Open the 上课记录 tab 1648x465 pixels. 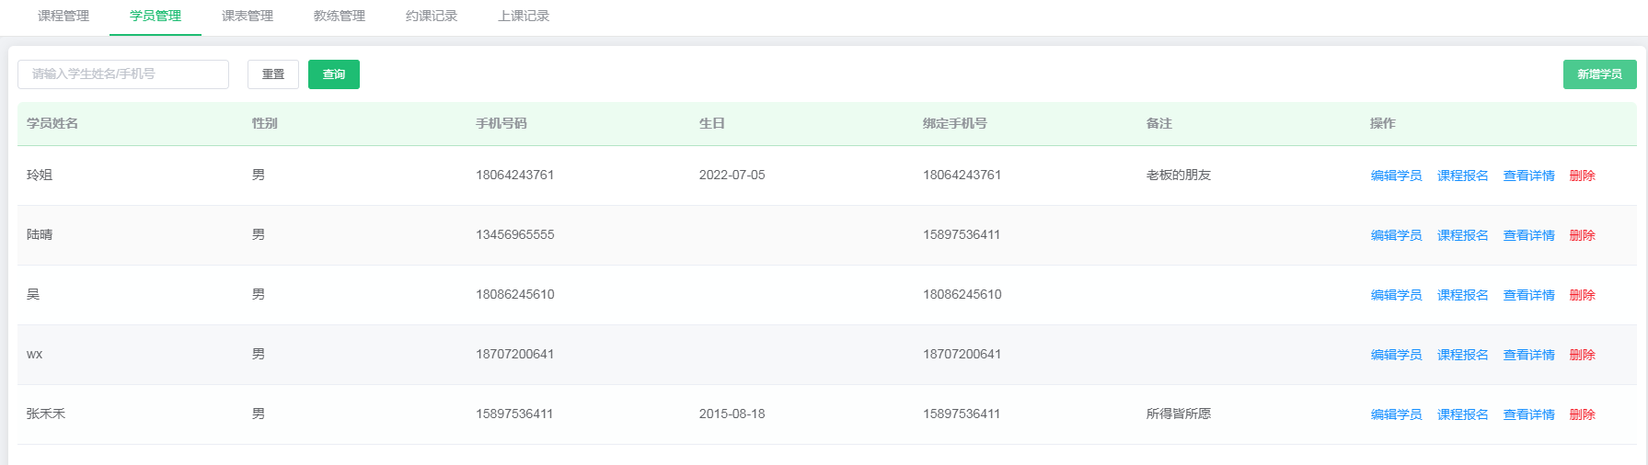point(524,16)
